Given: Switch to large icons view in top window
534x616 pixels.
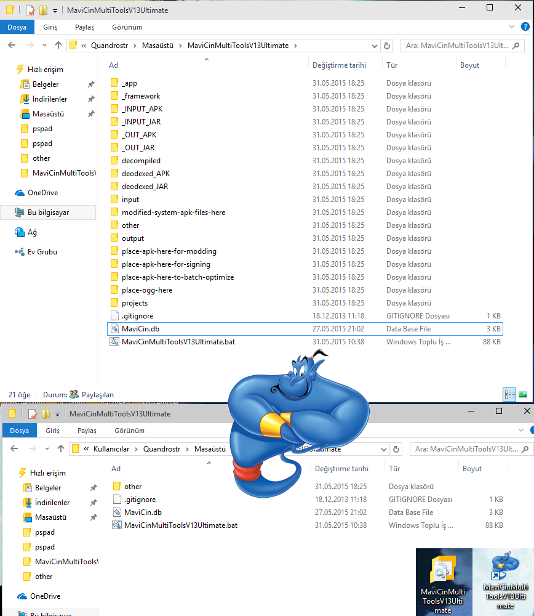Looking at the screenshot, I should tap(523, 394).
